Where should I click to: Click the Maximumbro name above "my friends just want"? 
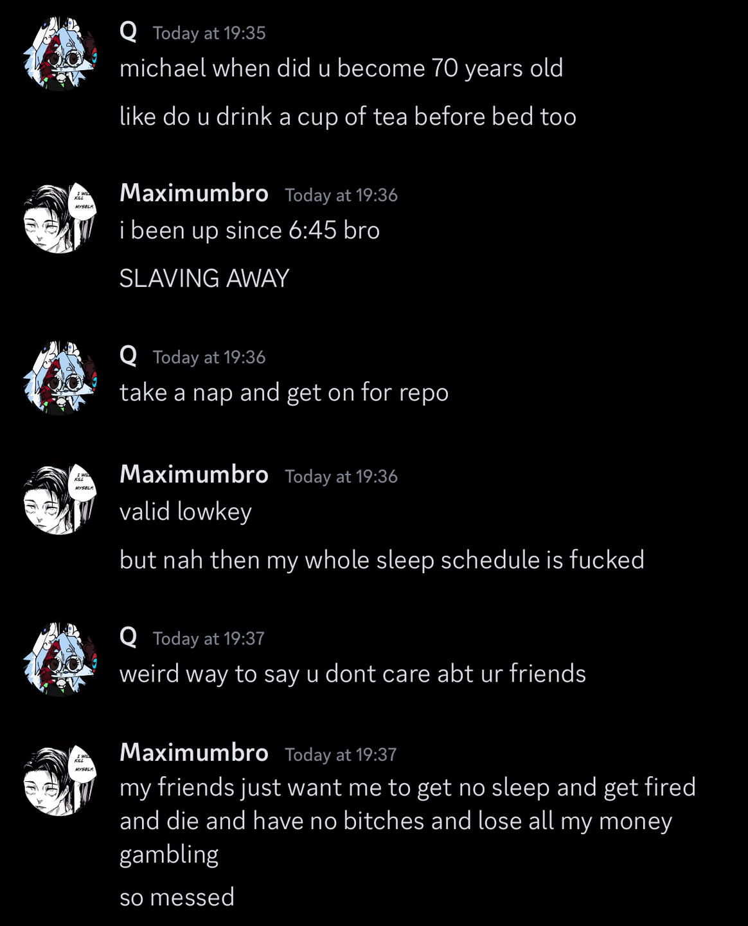pos(193,752)
